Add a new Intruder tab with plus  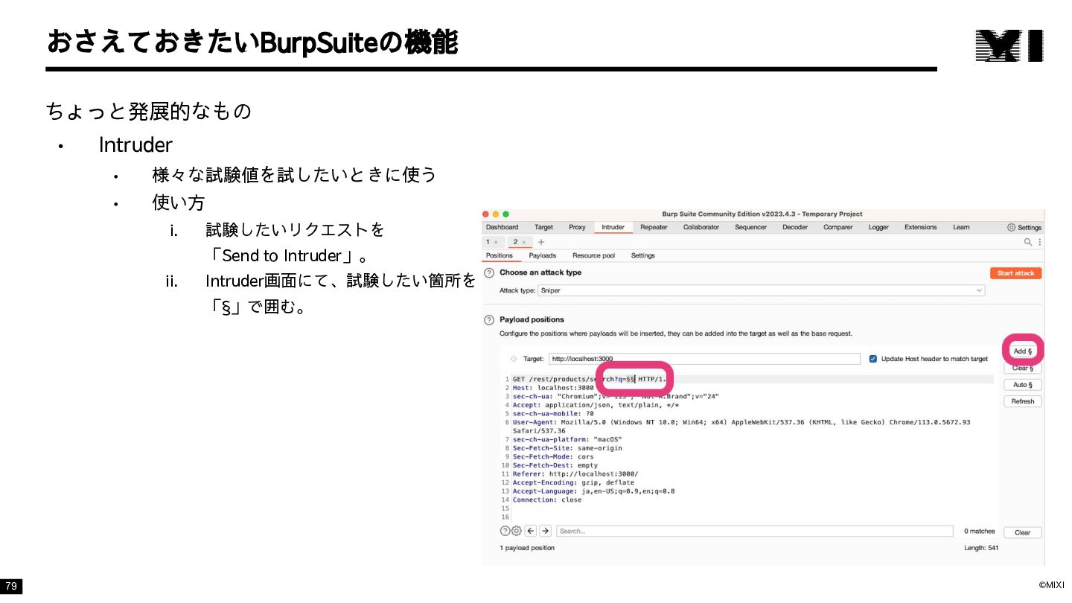coord(541,242)
